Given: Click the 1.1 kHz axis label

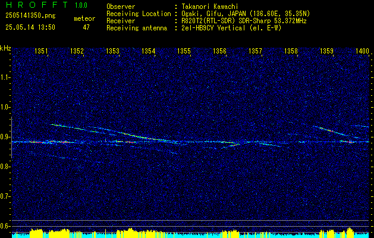Looking at the screenshot, I should coord(4,77).
